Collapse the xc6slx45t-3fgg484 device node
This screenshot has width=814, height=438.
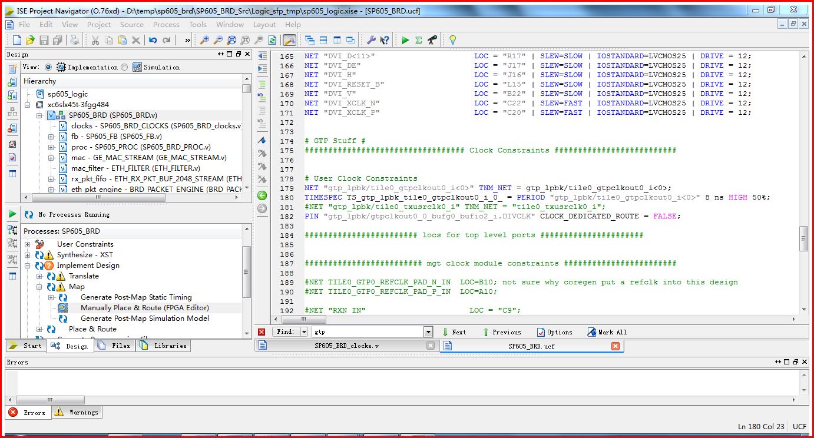[x=28, y=105]
